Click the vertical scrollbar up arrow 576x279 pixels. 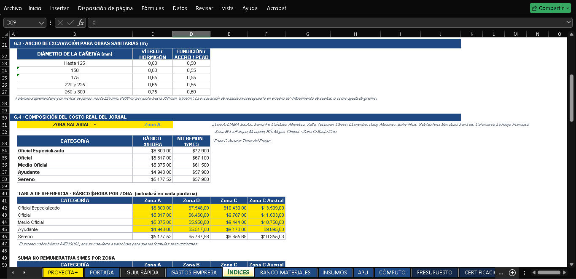pyautogui.click(x=572, y=34)
